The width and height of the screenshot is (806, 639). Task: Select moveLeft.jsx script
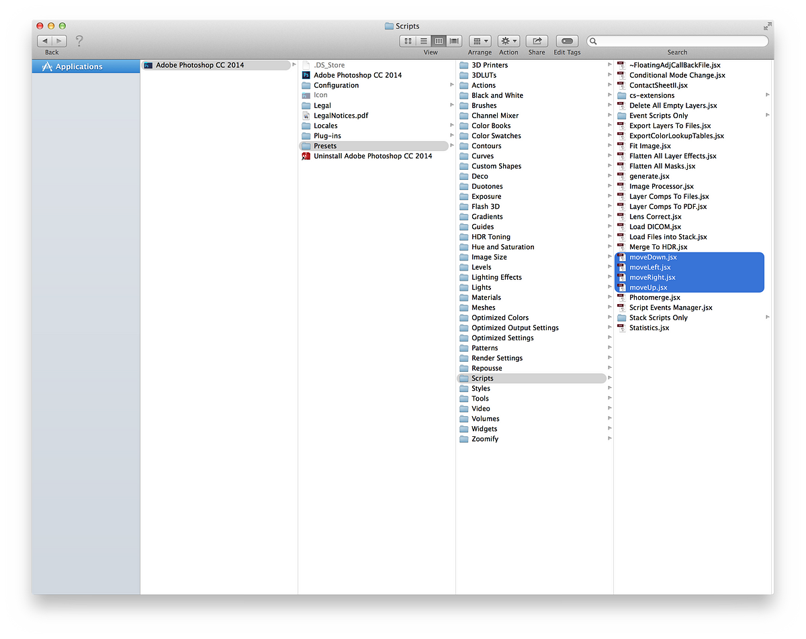pos(689,267)
